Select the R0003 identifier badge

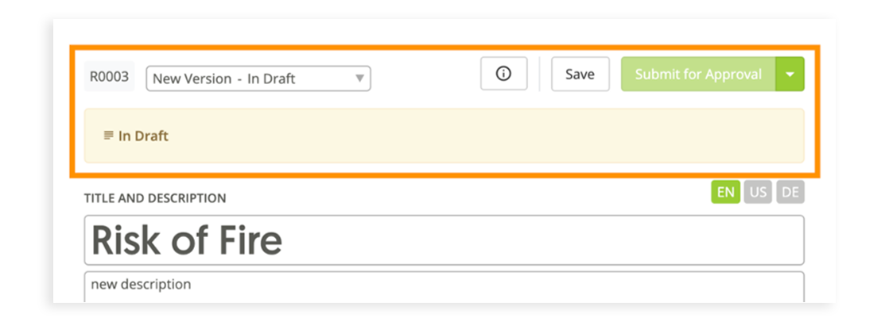point(110,76)
